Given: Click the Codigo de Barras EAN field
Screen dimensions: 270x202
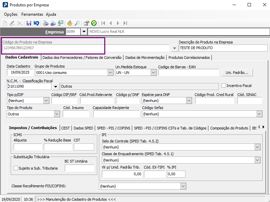Looking at the screenshot, I should (188, 73).
